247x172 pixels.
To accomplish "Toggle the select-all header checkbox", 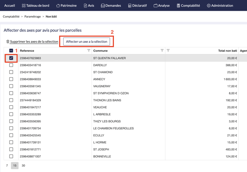I will click(x=11, y=51).
